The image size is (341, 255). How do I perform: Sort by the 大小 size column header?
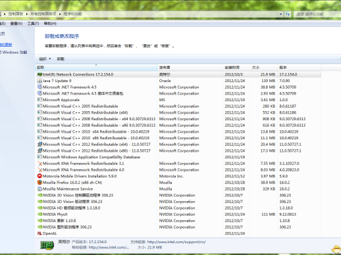(x=264, y=68)
